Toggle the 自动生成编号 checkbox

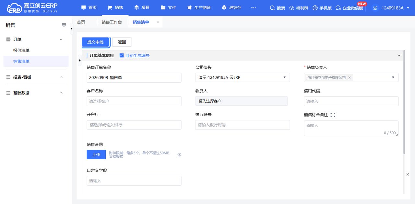(122, 55)
